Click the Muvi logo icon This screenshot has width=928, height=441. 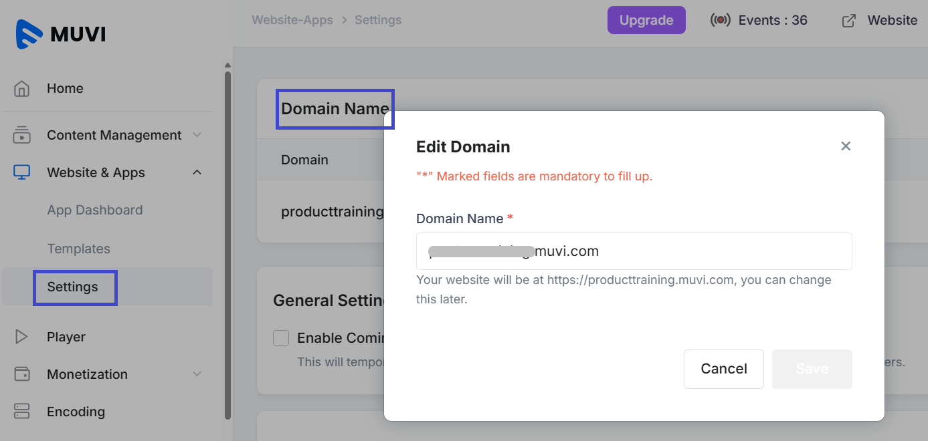tap(29, 34)
